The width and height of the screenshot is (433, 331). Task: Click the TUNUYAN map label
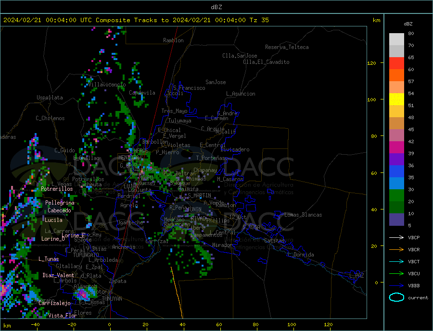pyautogui.click(x=112, y=299)
